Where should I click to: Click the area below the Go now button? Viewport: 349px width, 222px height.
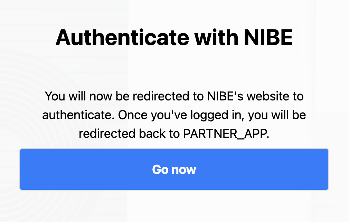[174, 206]
